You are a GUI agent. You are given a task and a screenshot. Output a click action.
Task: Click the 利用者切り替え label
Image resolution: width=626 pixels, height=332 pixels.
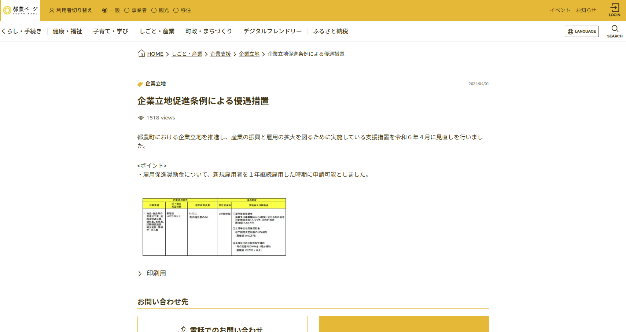[74, 10]
